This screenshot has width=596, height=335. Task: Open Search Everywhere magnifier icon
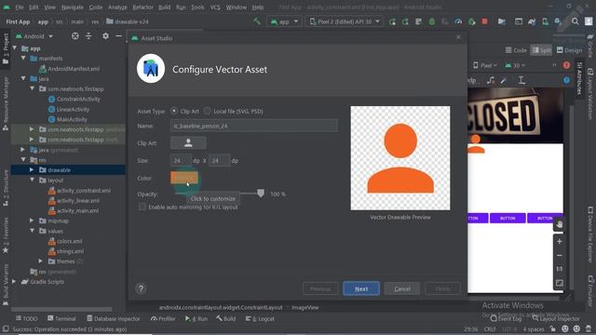pos(576,21)
